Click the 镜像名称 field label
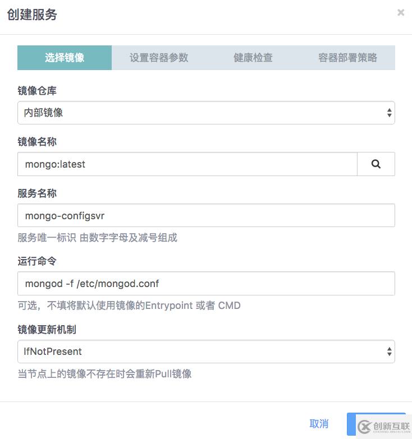The width and height of the screenshot is (412, 439). pyautogui.click(x=37, y=142)
